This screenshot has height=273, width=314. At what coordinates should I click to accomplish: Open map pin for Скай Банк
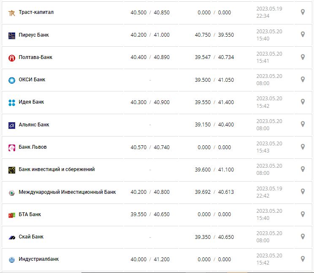point(303,236)
